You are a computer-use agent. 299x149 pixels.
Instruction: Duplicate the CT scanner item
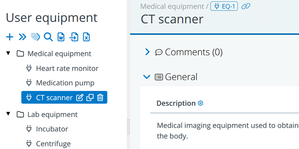pyautogui.click(x=90, y=98)
